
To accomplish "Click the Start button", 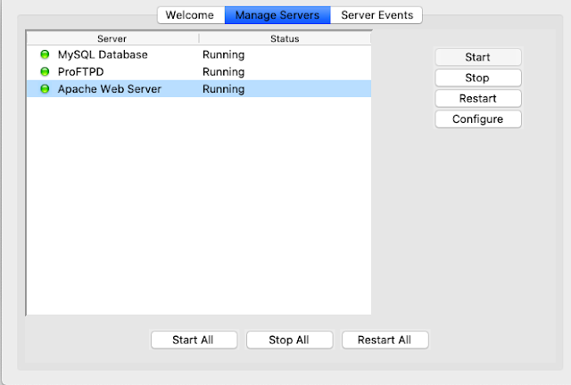I will point(478,57).
